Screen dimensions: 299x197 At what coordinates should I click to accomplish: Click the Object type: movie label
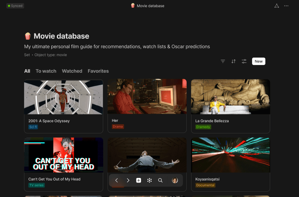tap(51, 55)
